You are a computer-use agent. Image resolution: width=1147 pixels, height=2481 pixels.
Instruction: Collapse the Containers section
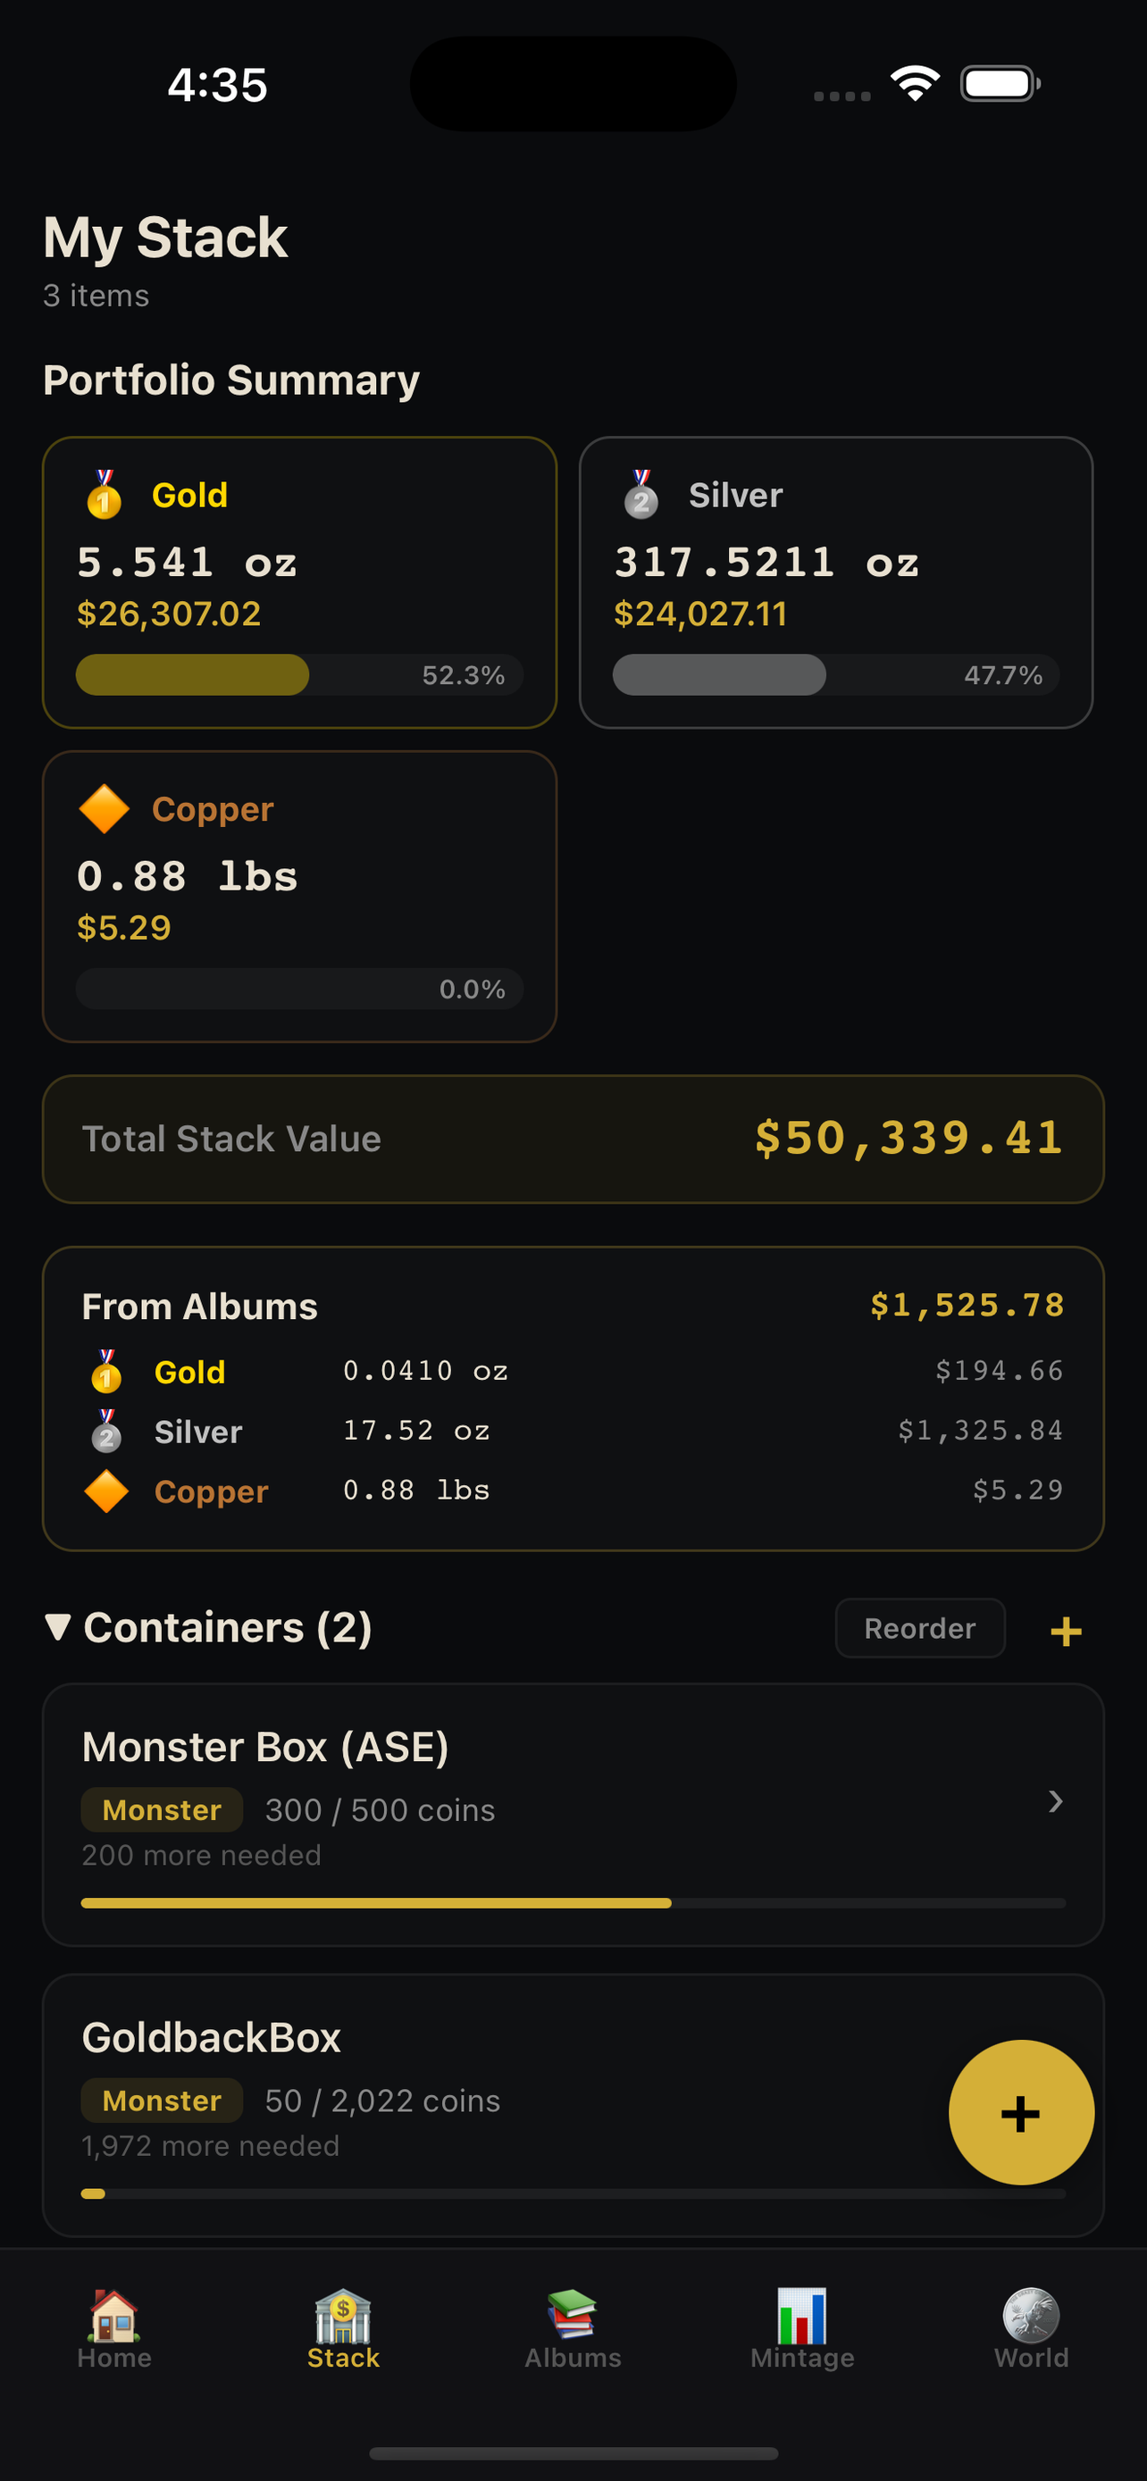pos(59,1628)
